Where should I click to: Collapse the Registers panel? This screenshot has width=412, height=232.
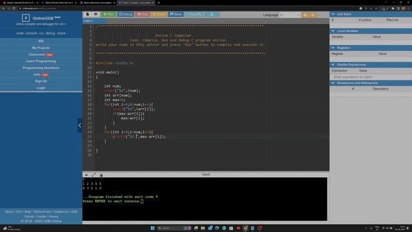tap(333, 48)
